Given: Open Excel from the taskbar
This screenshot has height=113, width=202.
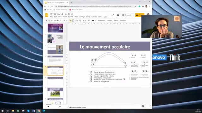Looking at the screenshot, I should (18, 111).
